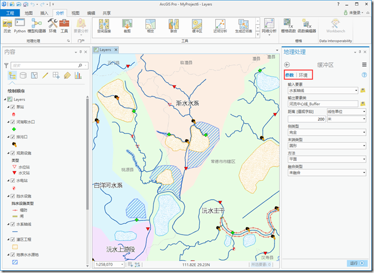Open the 插入 ribbon tab
Image resolution: width=374 pixels, height=273 pixels.
(44, 13)
